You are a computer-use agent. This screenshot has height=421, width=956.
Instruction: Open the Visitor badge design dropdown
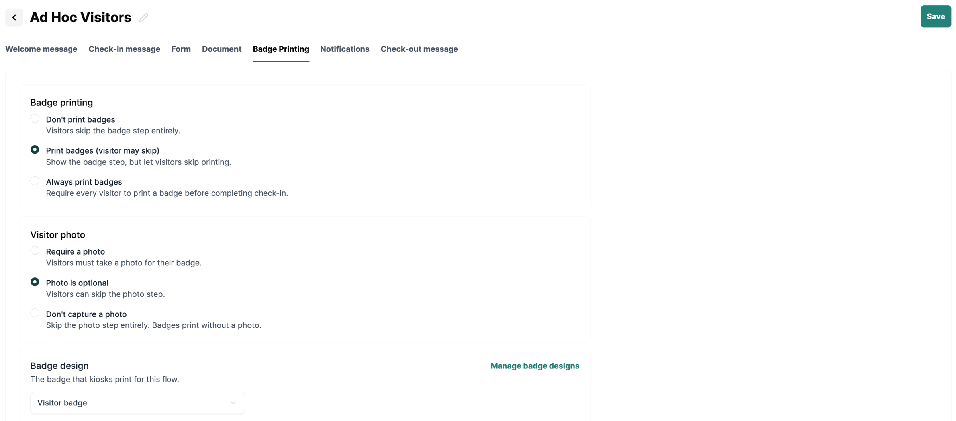[x=137, y=403]
